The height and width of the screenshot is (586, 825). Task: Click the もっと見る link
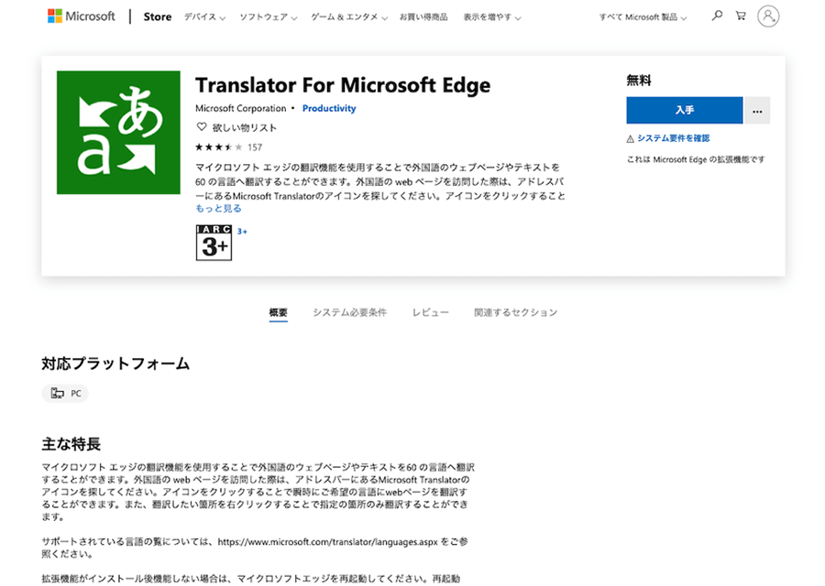[218, 209]
